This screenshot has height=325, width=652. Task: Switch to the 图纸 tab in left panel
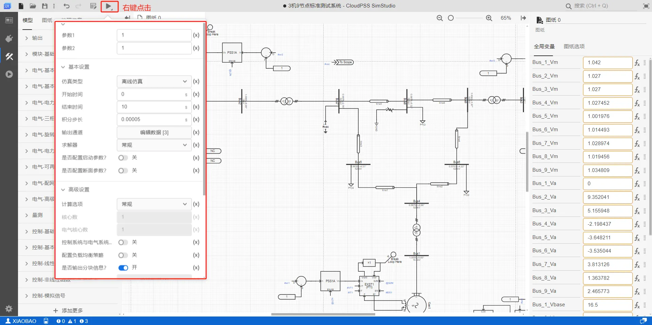pyautogui.click(x=47, y=20)
